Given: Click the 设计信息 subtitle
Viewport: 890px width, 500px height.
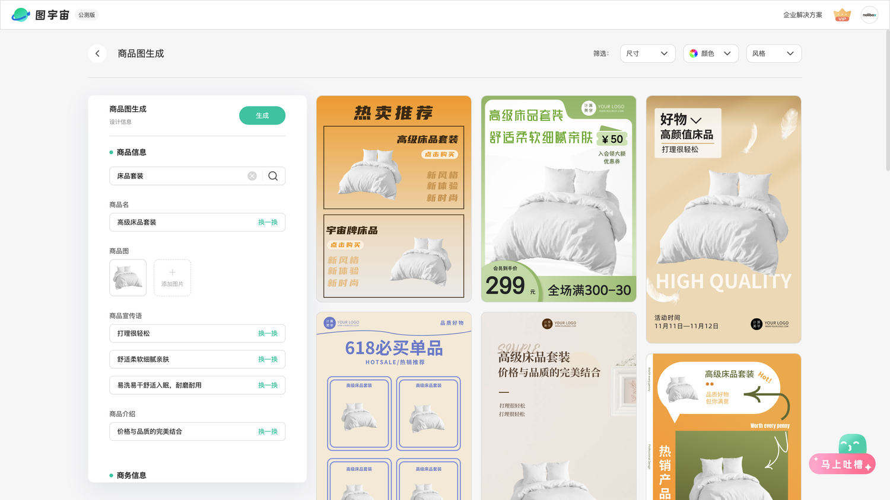Looking at the screenshot, I should point(120,122).
